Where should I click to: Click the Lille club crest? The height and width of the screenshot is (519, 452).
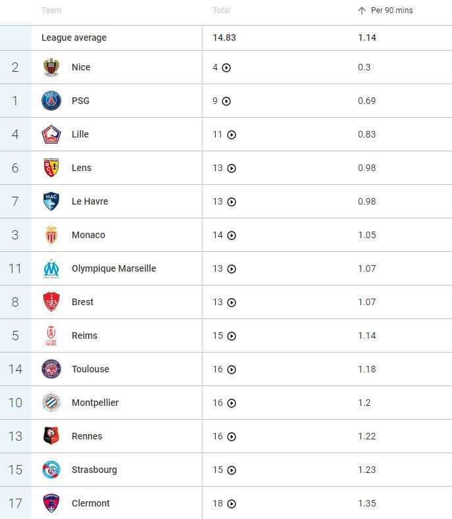click(51, 134)
